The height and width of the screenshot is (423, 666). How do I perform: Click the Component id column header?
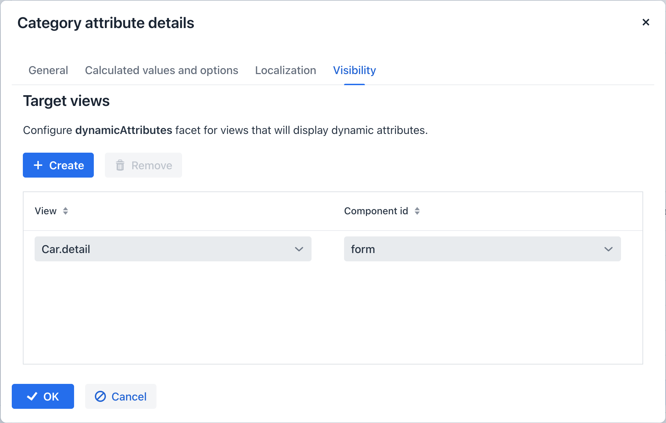[x=376, y=211]
